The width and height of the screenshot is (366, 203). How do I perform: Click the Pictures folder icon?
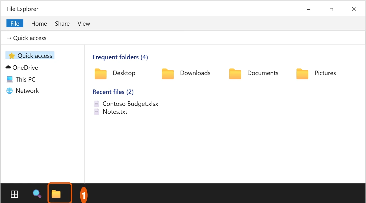302,74
